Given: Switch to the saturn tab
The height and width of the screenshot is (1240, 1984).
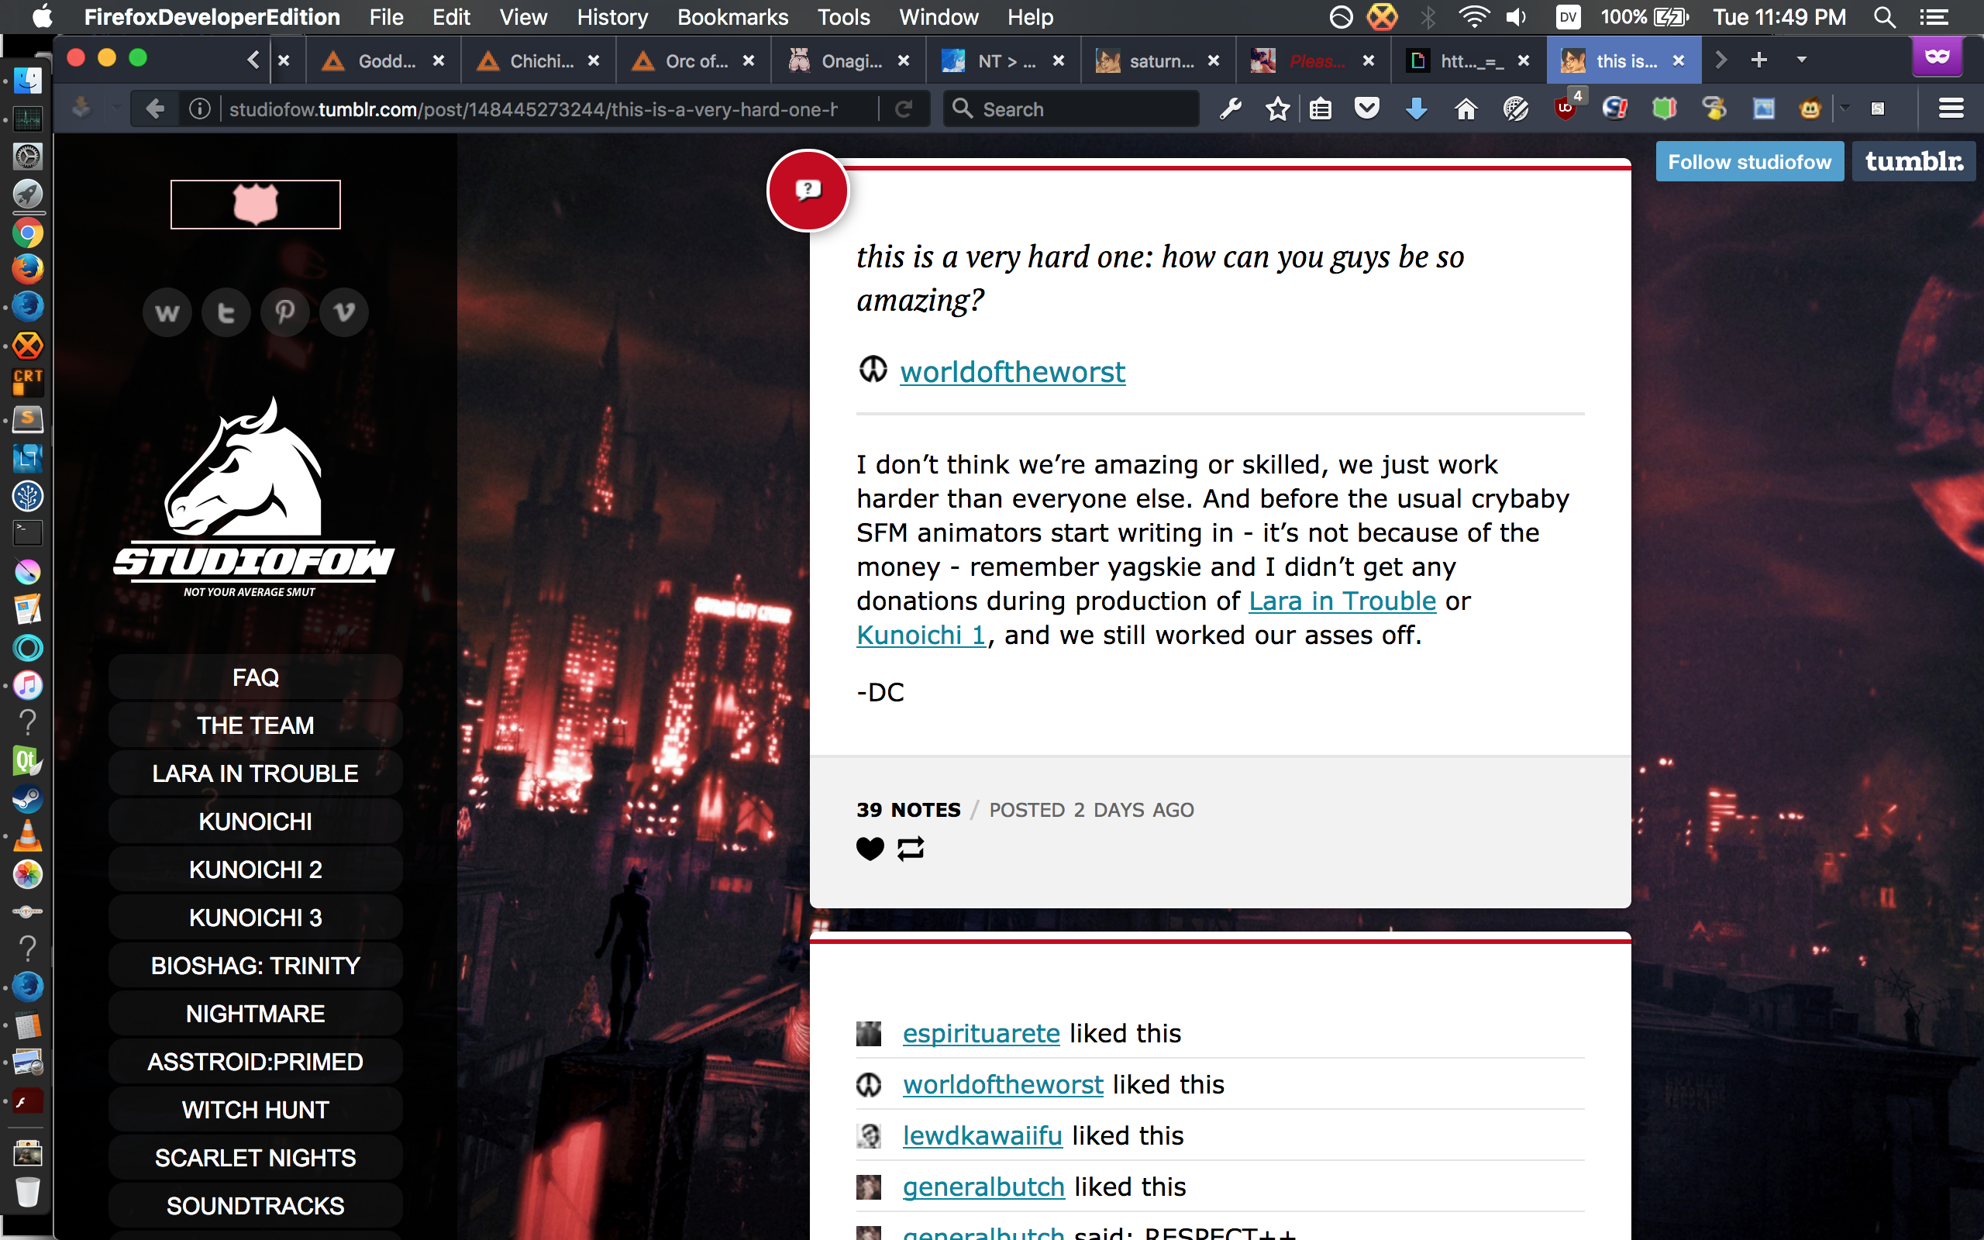Looking at the screenshot, I should click(1158, 60).
